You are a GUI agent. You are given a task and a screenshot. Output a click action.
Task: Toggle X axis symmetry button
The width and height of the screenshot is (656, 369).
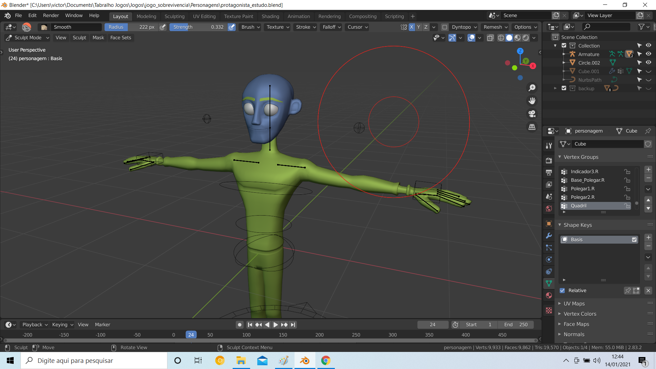click(x=412, y=27)
